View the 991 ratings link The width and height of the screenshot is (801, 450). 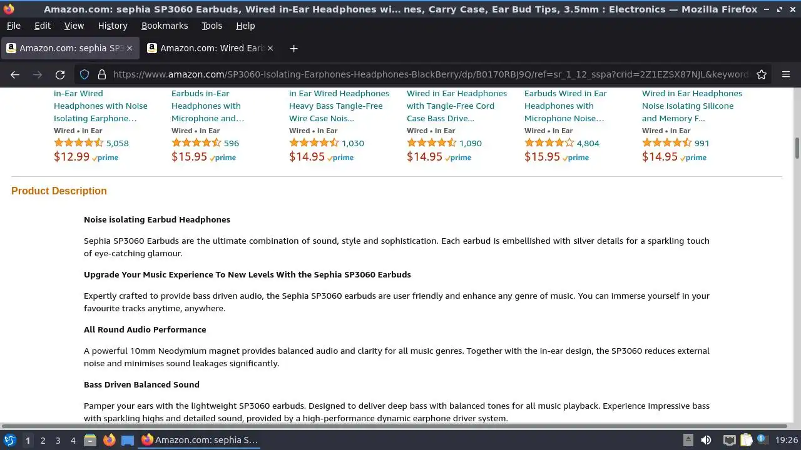coord(702,143)
